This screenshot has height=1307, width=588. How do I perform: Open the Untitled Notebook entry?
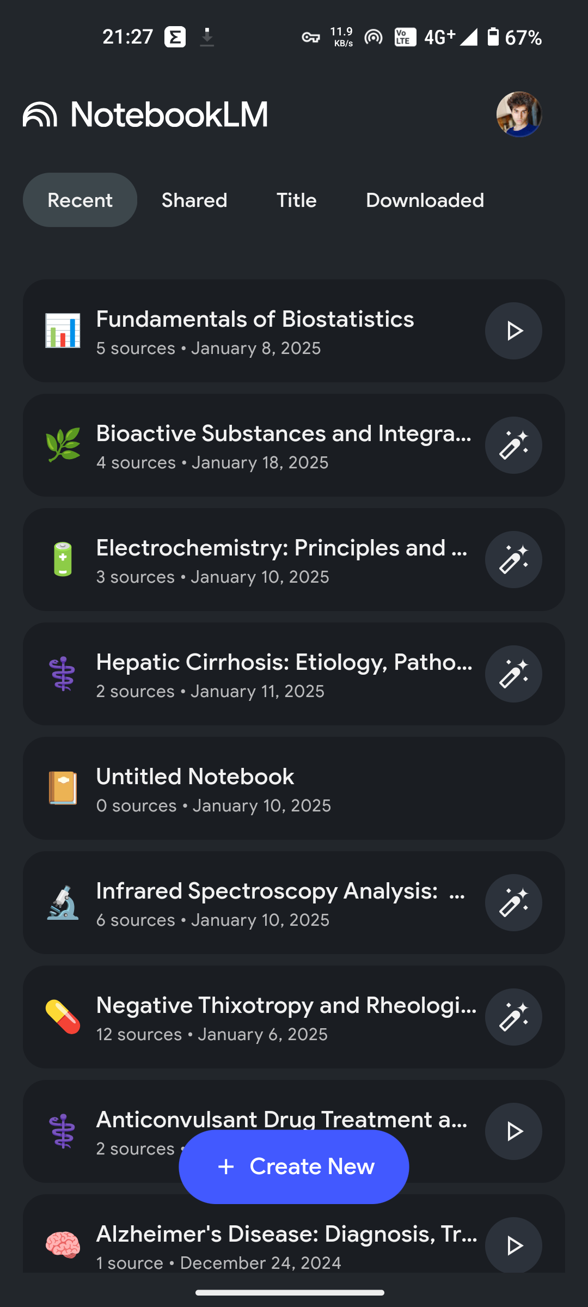(x=294, y=788)
